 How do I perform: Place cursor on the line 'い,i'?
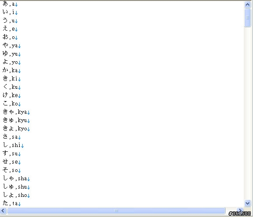click(10, 12)
